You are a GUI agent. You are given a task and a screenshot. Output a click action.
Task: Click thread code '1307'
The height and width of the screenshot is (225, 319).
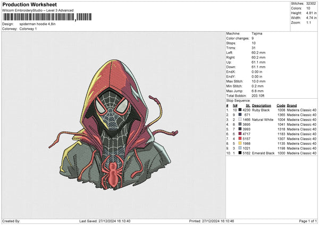[x=281, y=139]
